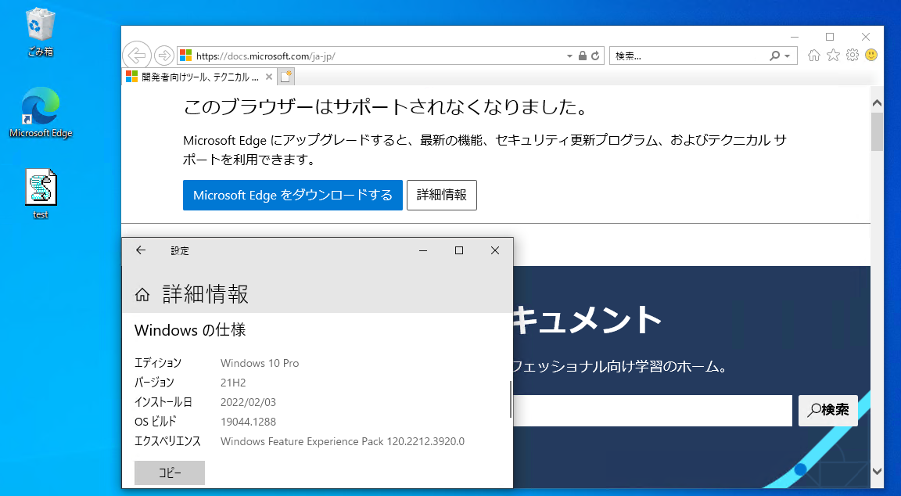Open favorites star icon in IE

click(833, 56)
